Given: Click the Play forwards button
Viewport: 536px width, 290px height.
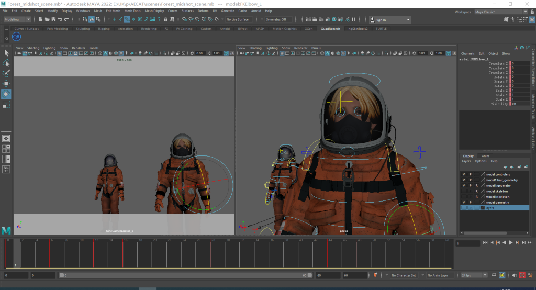Looking at the screenshot, I should coord(511,242).
